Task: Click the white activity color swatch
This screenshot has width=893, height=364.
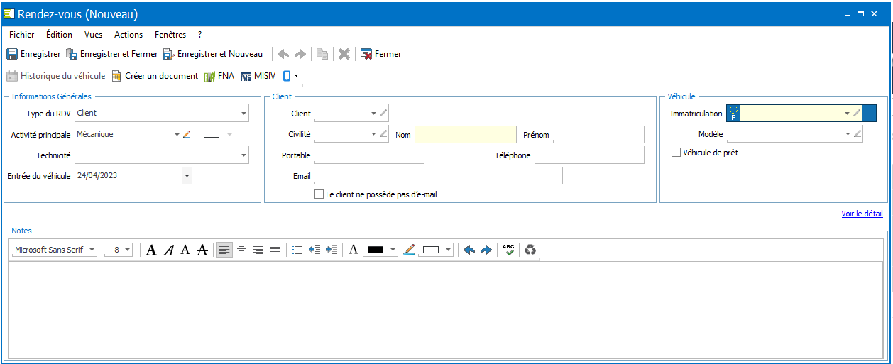Action: [212, 134]
